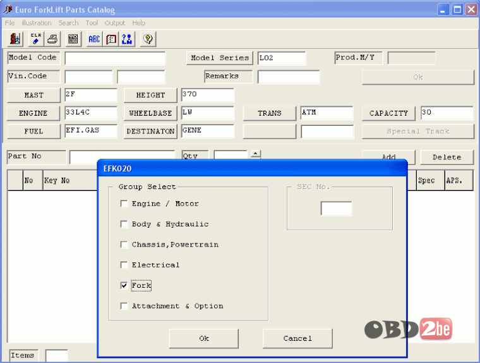Click the capacity field showing 30
480x363 pixels.
[x=447, y=113]
